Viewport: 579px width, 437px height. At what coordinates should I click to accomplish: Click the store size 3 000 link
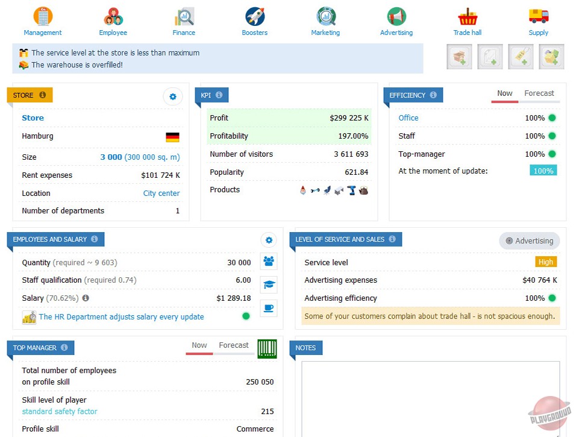pyautogui.click(x=111, y=157)
